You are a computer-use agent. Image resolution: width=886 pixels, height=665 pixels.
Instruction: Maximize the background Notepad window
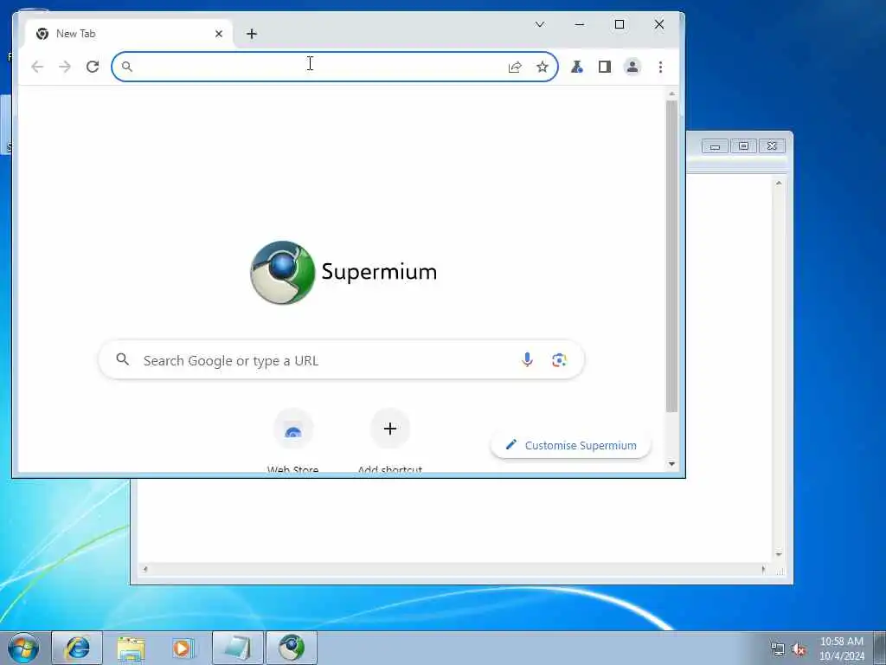click(x=743, y=146)
